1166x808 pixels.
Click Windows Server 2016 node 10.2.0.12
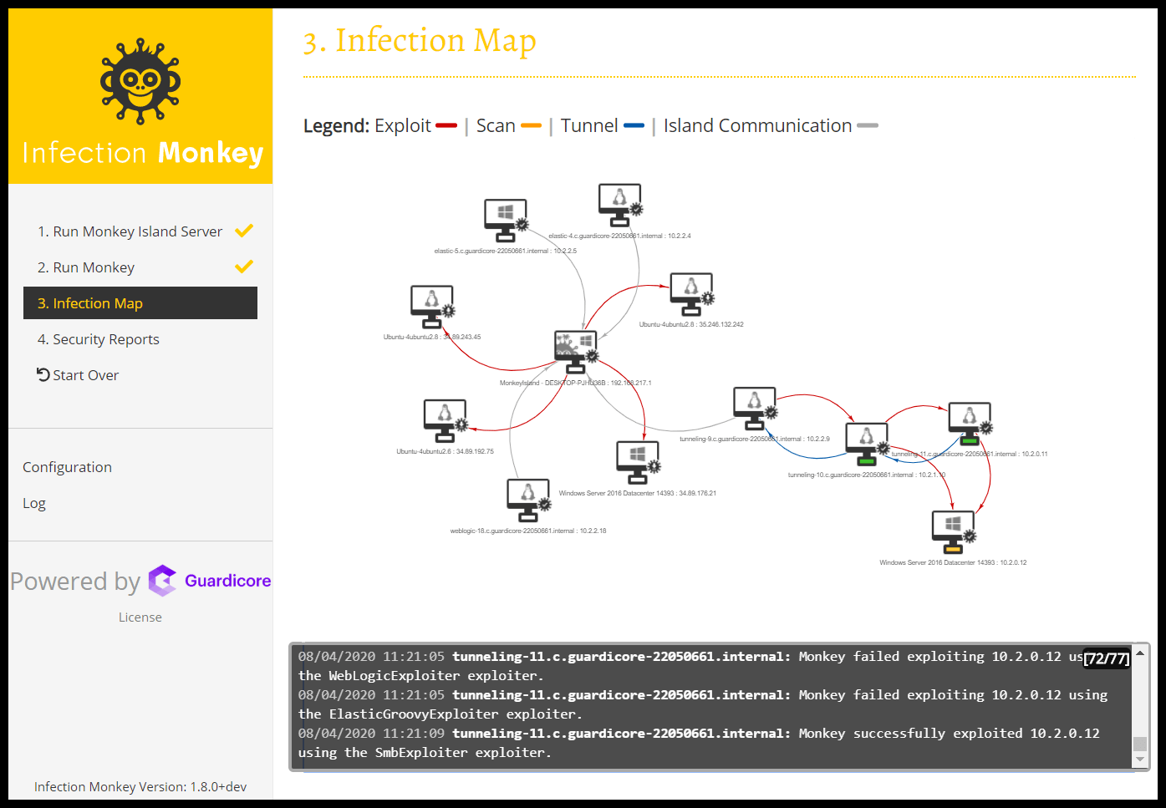click(x=954, y=532)
